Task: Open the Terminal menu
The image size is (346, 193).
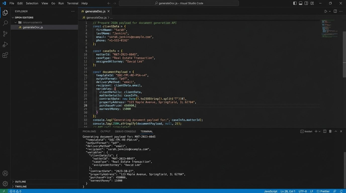Action: (72, 3)
